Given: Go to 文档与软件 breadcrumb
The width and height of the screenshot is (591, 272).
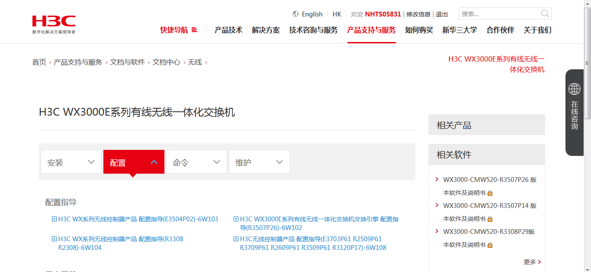Looking at the screenshot, I should tap(127, 62).
